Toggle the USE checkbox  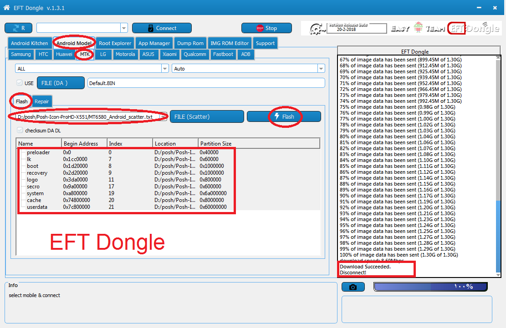pyautogui.click(x=20, y=83)
